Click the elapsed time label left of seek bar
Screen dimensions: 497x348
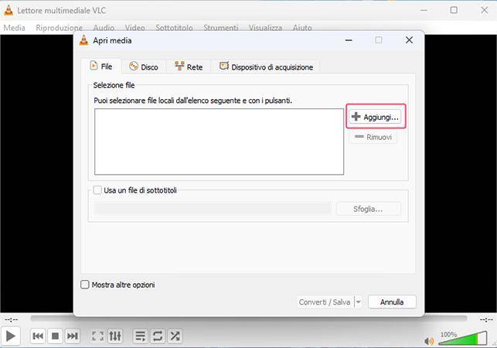point(11,319)
